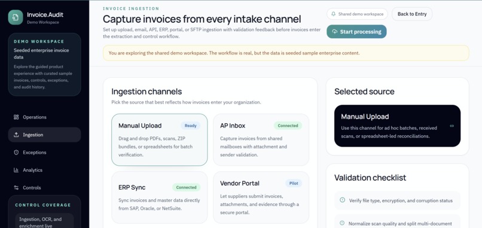Screen dimensions: 482x228
Task: Click the Invoice.Audit app name
Action: click(45, 14)
